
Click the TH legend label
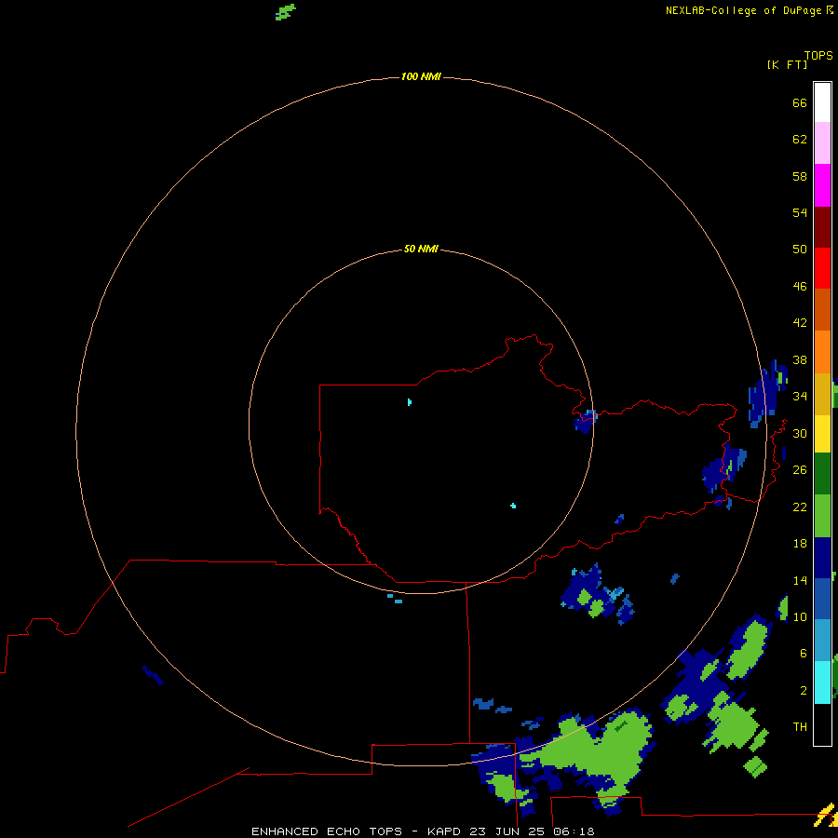click(800, 727)
